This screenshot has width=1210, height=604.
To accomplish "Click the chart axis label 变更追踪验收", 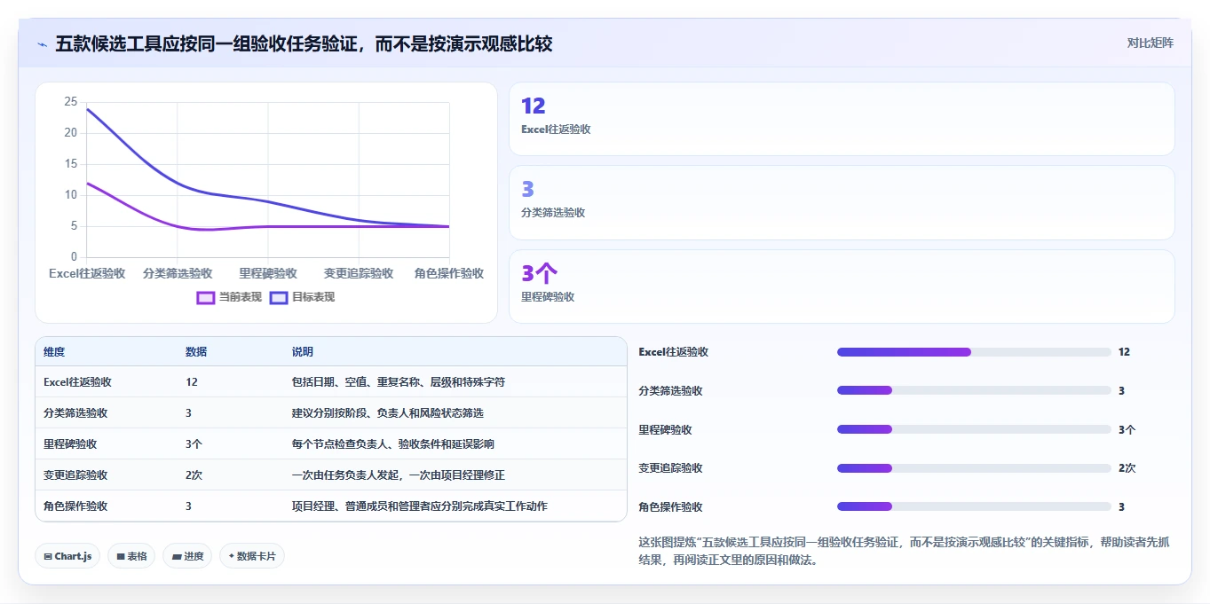I will tap(359, 273).
